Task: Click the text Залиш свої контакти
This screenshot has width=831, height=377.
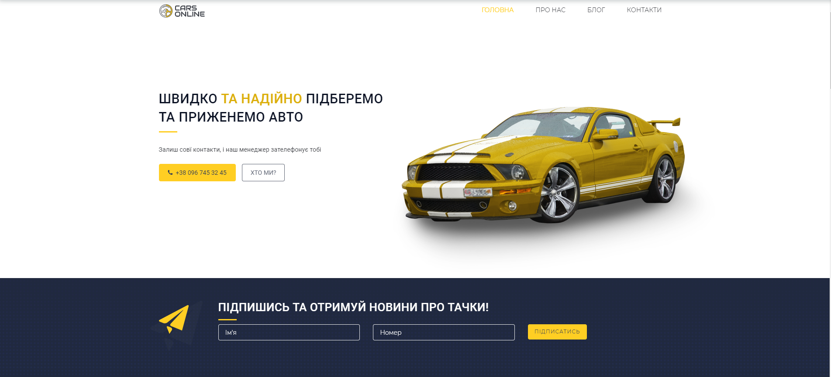Action: point(189,149)
